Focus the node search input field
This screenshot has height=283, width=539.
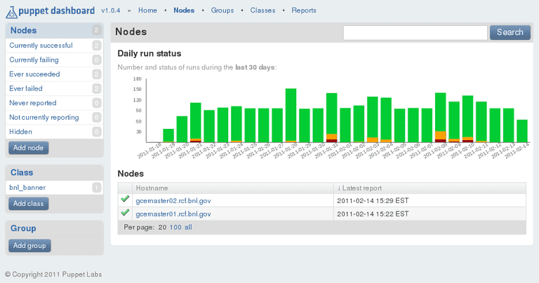click(x=415, y=33)
